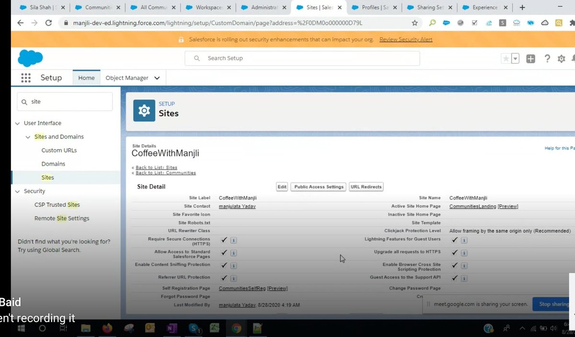575x337 pixels.
Task: Open OneNote from the taskbar
Action: tap(171, 329)
